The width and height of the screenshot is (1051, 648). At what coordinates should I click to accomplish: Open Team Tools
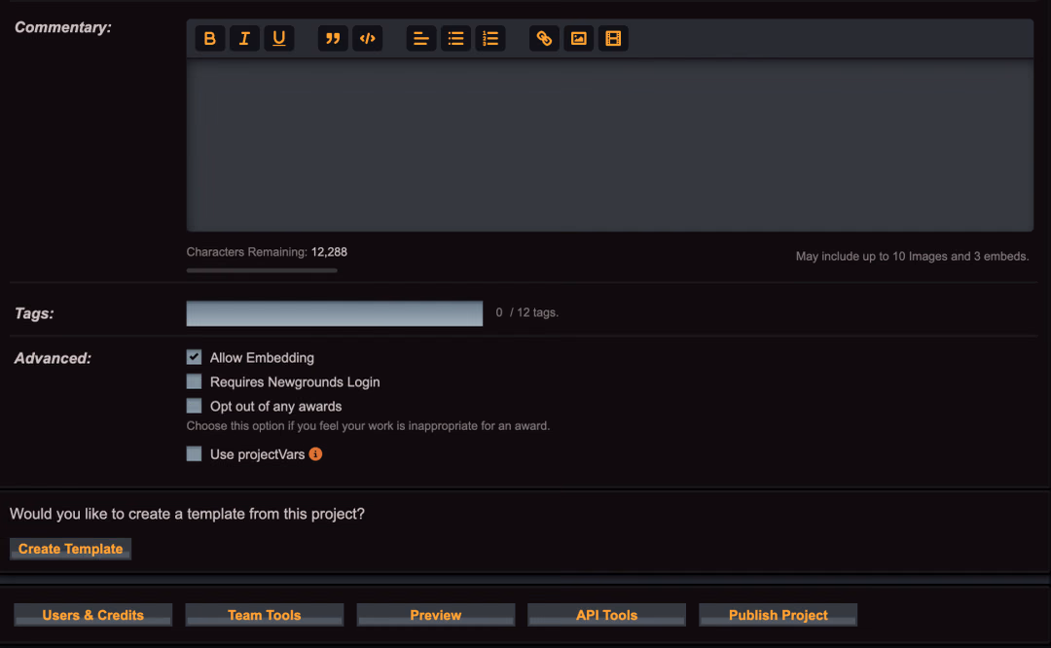pos(264,615)
